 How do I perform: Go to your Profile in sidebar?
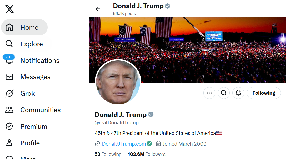pos(24,143)
